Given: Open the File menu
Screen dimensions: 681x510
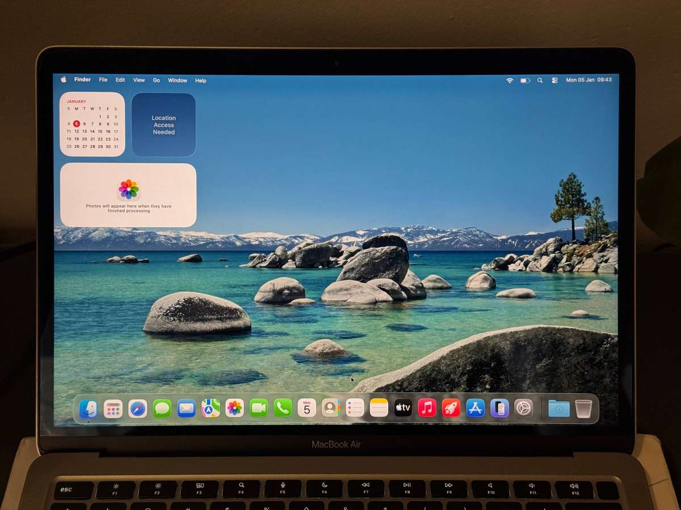Looking at the screenshot, I should (103, 80).
